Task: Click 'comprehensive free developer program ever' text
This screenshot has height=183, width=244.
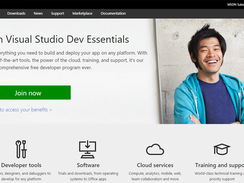Action: (x=46, y=67)
